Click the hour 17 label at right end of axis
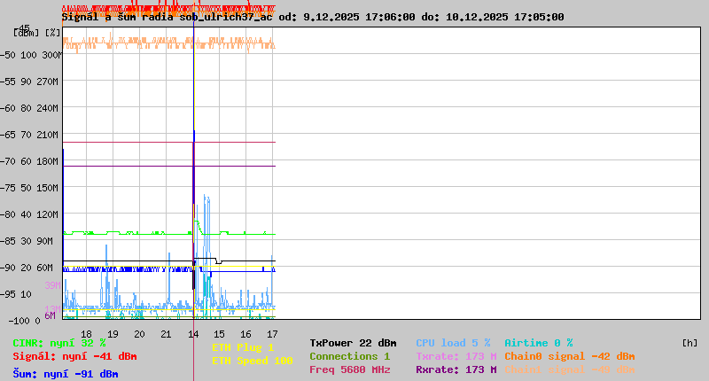 click(271, 334)
